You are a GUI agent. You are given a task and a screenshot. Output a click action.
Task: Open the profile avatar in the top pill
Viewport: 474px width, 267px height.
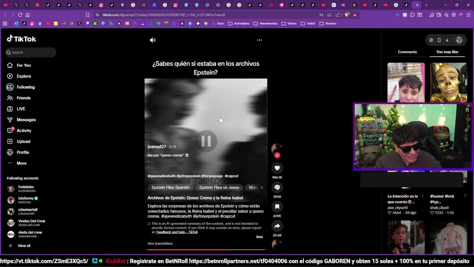(459, 40)
